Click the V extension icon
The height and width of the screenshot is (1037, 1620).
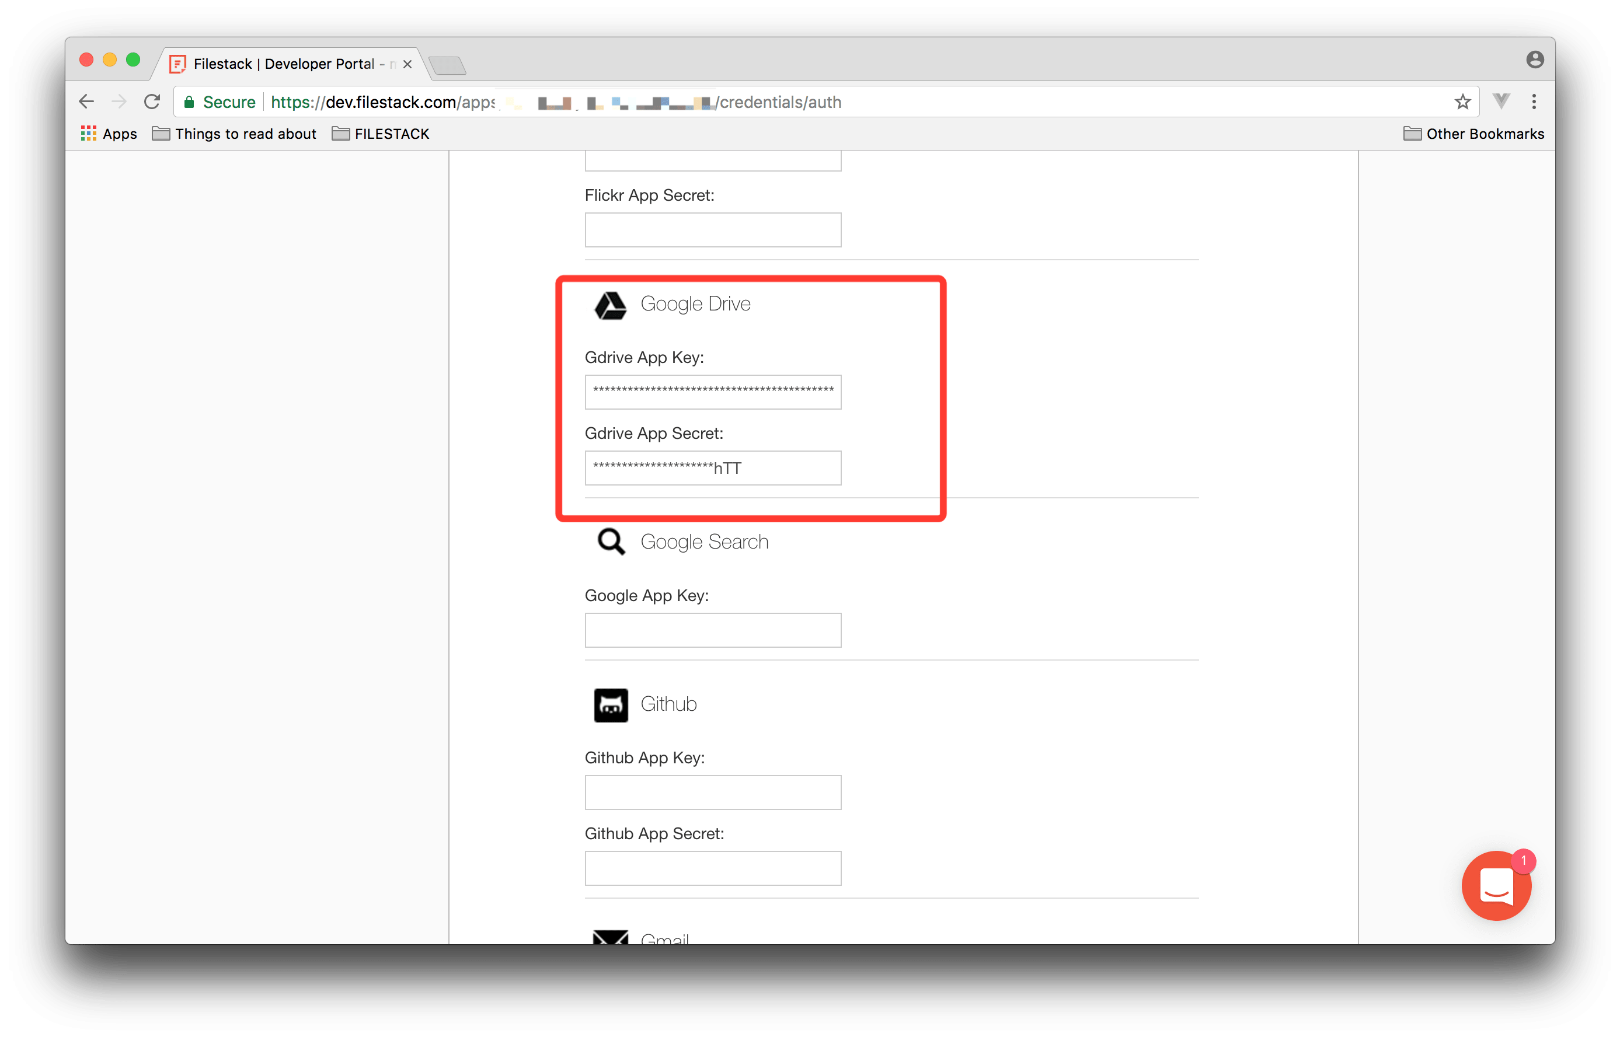pos(1501,101)
